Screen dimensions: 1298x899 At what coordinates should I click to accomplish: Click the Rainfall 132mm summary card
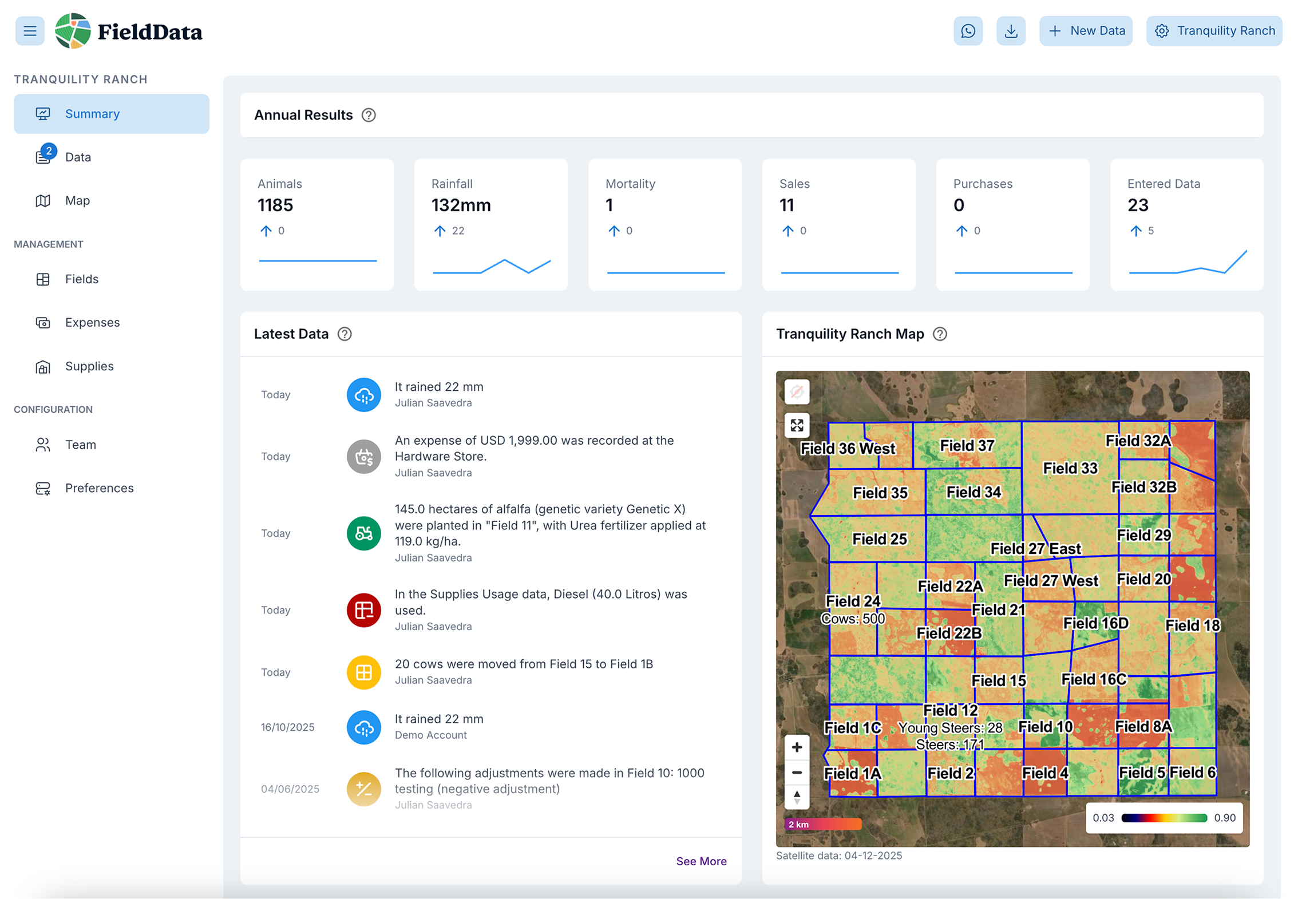coord(490,225)
